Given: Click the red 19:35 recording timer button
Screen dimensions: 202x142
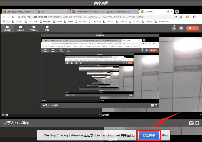Looking at the screenshot, I should (192, 28).
